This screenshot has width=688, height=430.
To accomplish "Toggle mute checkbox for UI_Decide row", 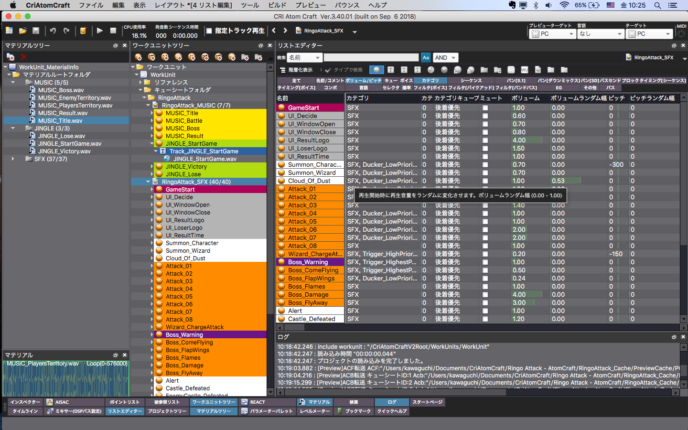I will 485,116.
